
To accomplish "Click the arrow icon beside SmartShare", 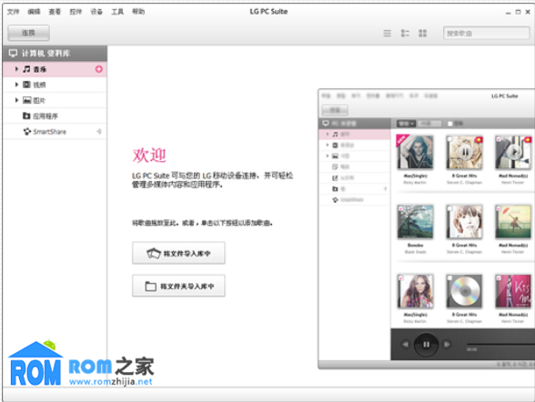I will [x=99, y=132].
